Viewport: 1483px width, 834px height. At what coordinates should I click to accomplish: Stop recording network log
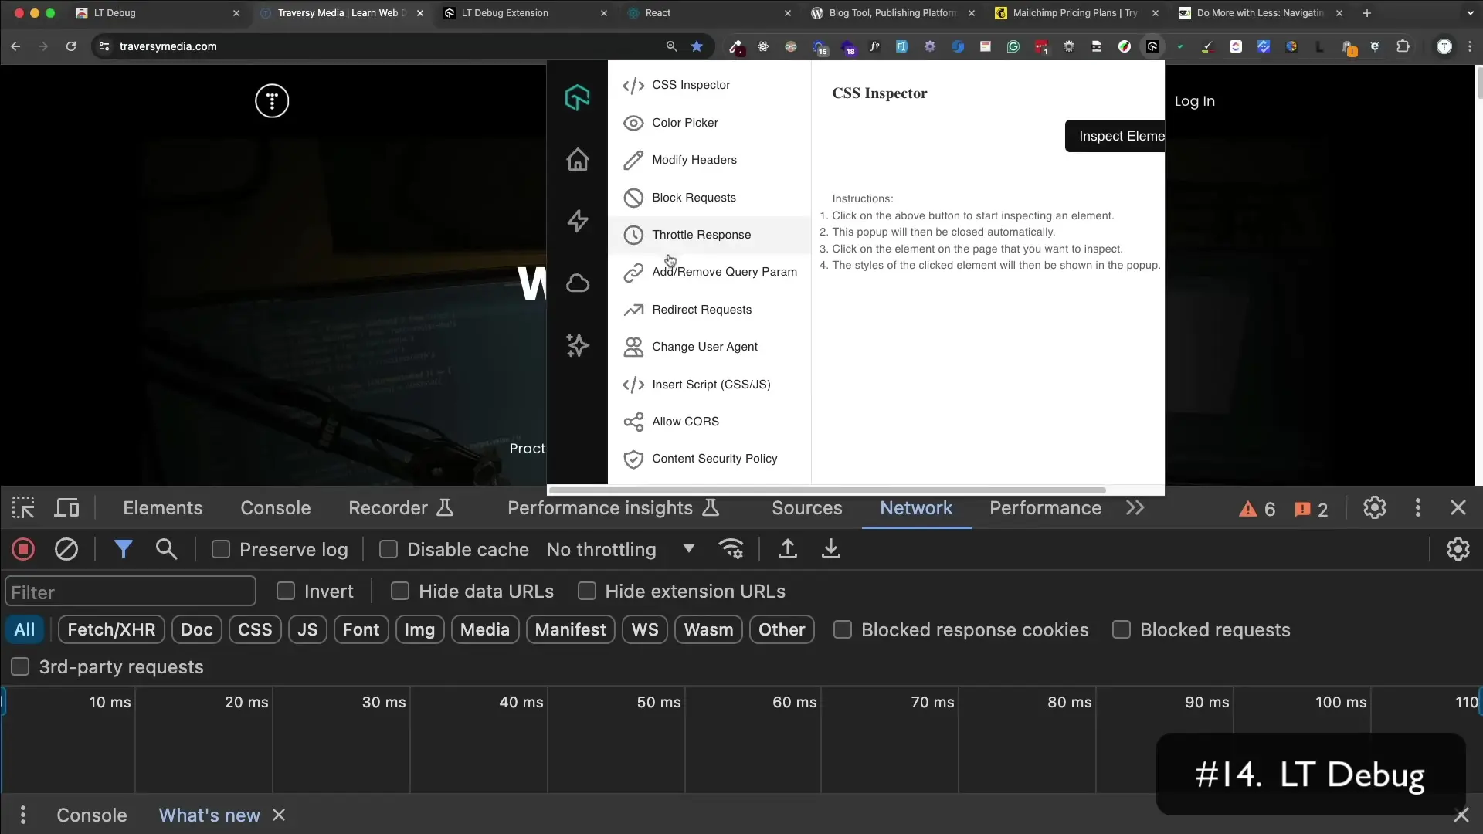coord(23,550)
